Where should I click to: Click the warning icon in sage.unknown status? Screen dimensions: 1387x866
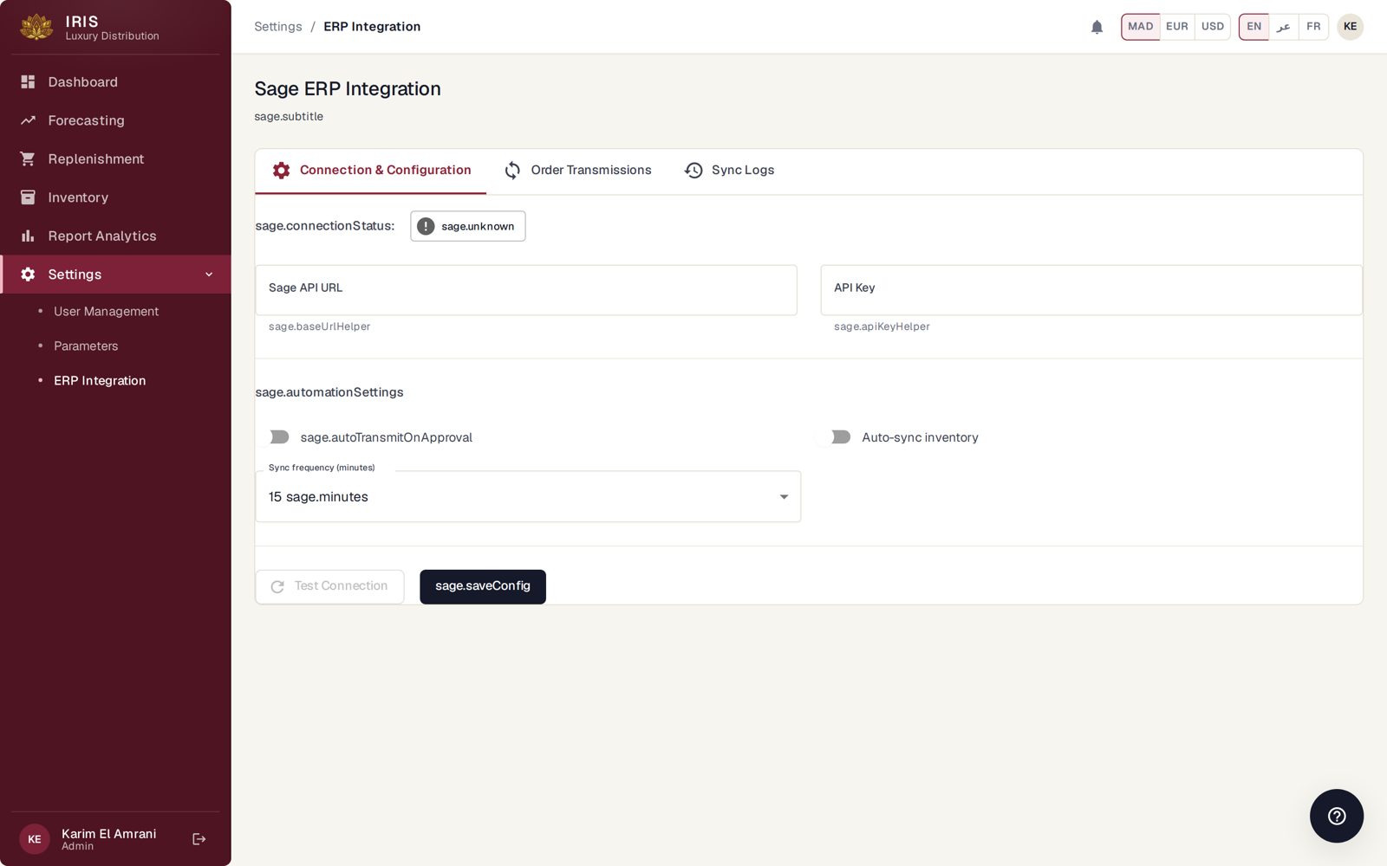[x=426, y=226]
